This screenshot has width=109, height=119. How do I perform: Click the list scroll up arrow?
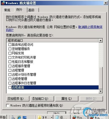100,41
